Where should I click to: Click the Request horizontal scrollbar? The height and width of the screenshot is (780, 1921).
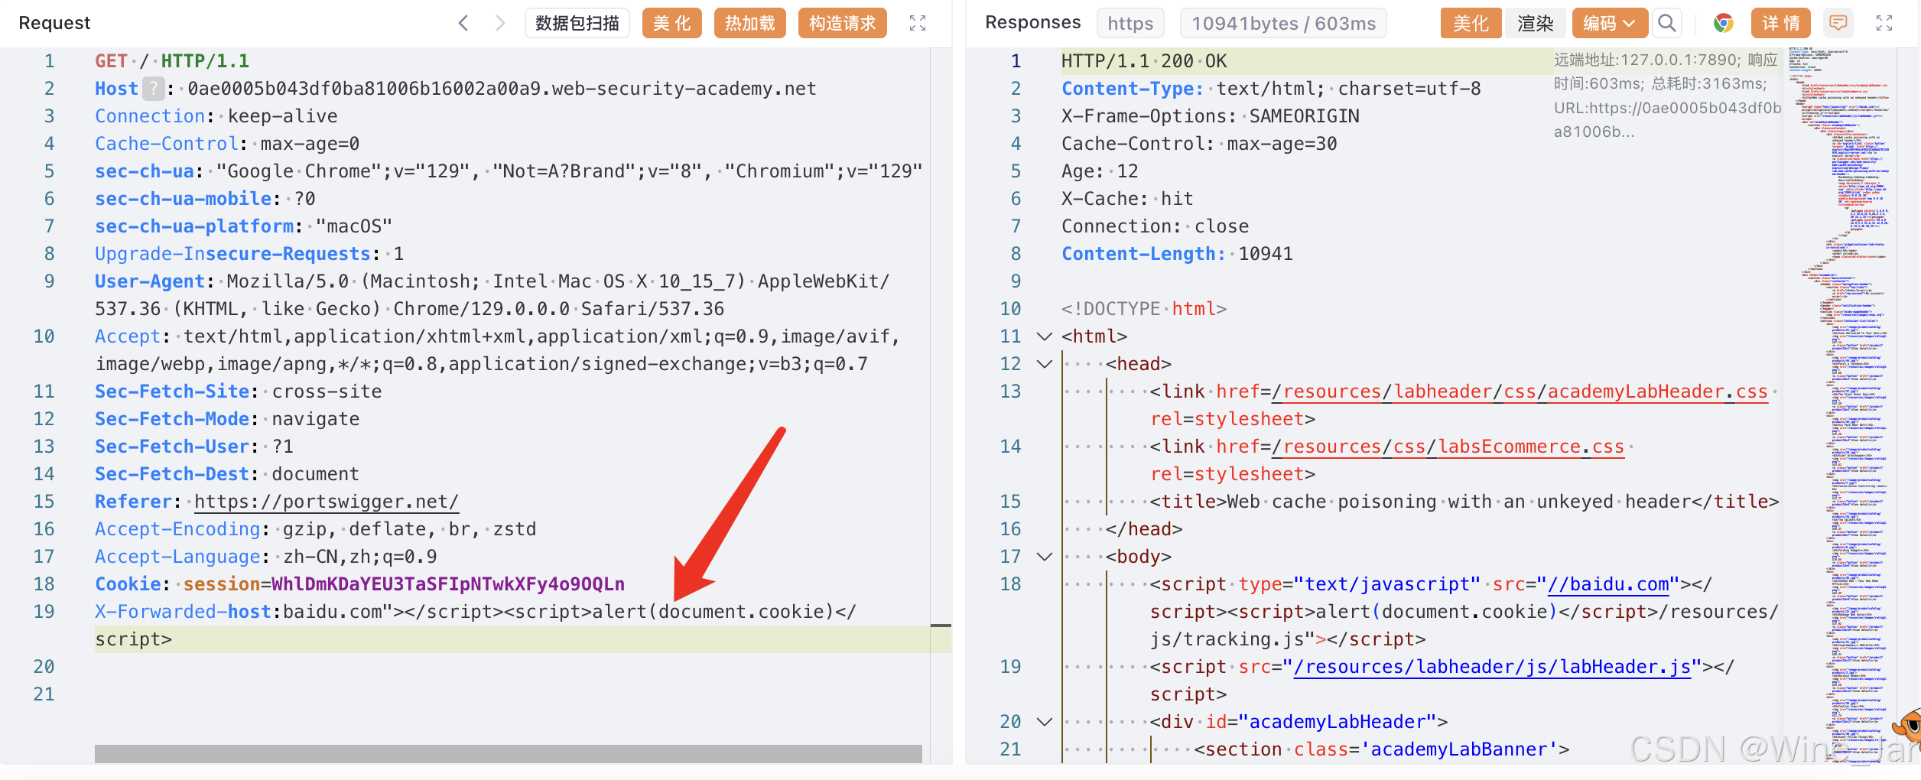point(508,753)
